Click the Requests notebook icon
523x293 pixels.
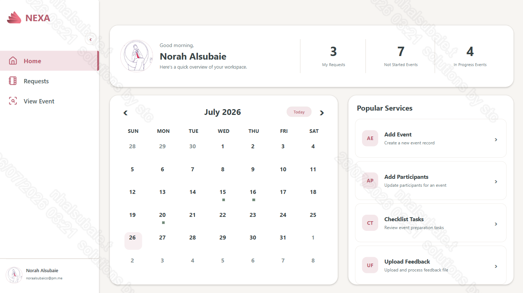[x=13, y=81]
